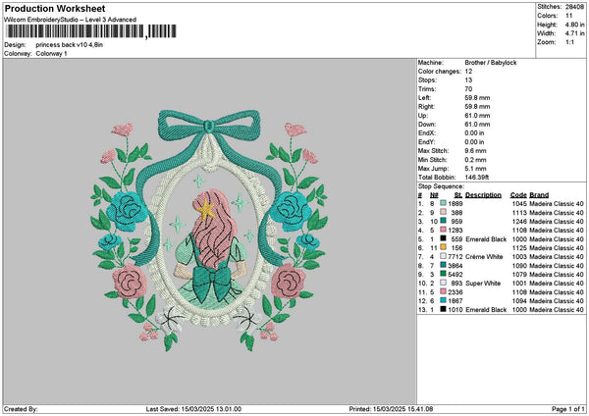The height and width of the screenshot is (416, 589).
Task: Select the Width value 4.71 in
Action: (x=574, y=33)
